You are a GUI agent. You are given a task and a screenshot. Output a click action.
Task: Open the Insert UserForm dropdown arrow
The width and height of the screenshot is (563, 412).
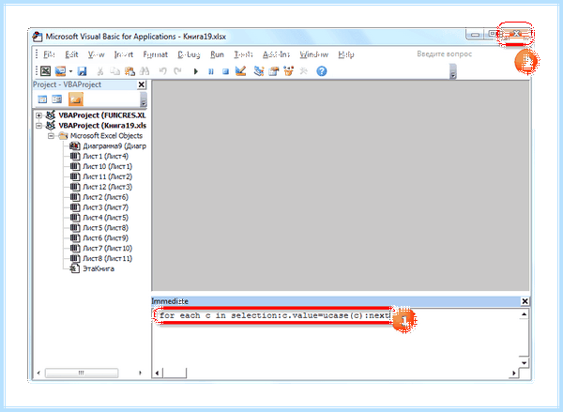[x=70, y=71]
